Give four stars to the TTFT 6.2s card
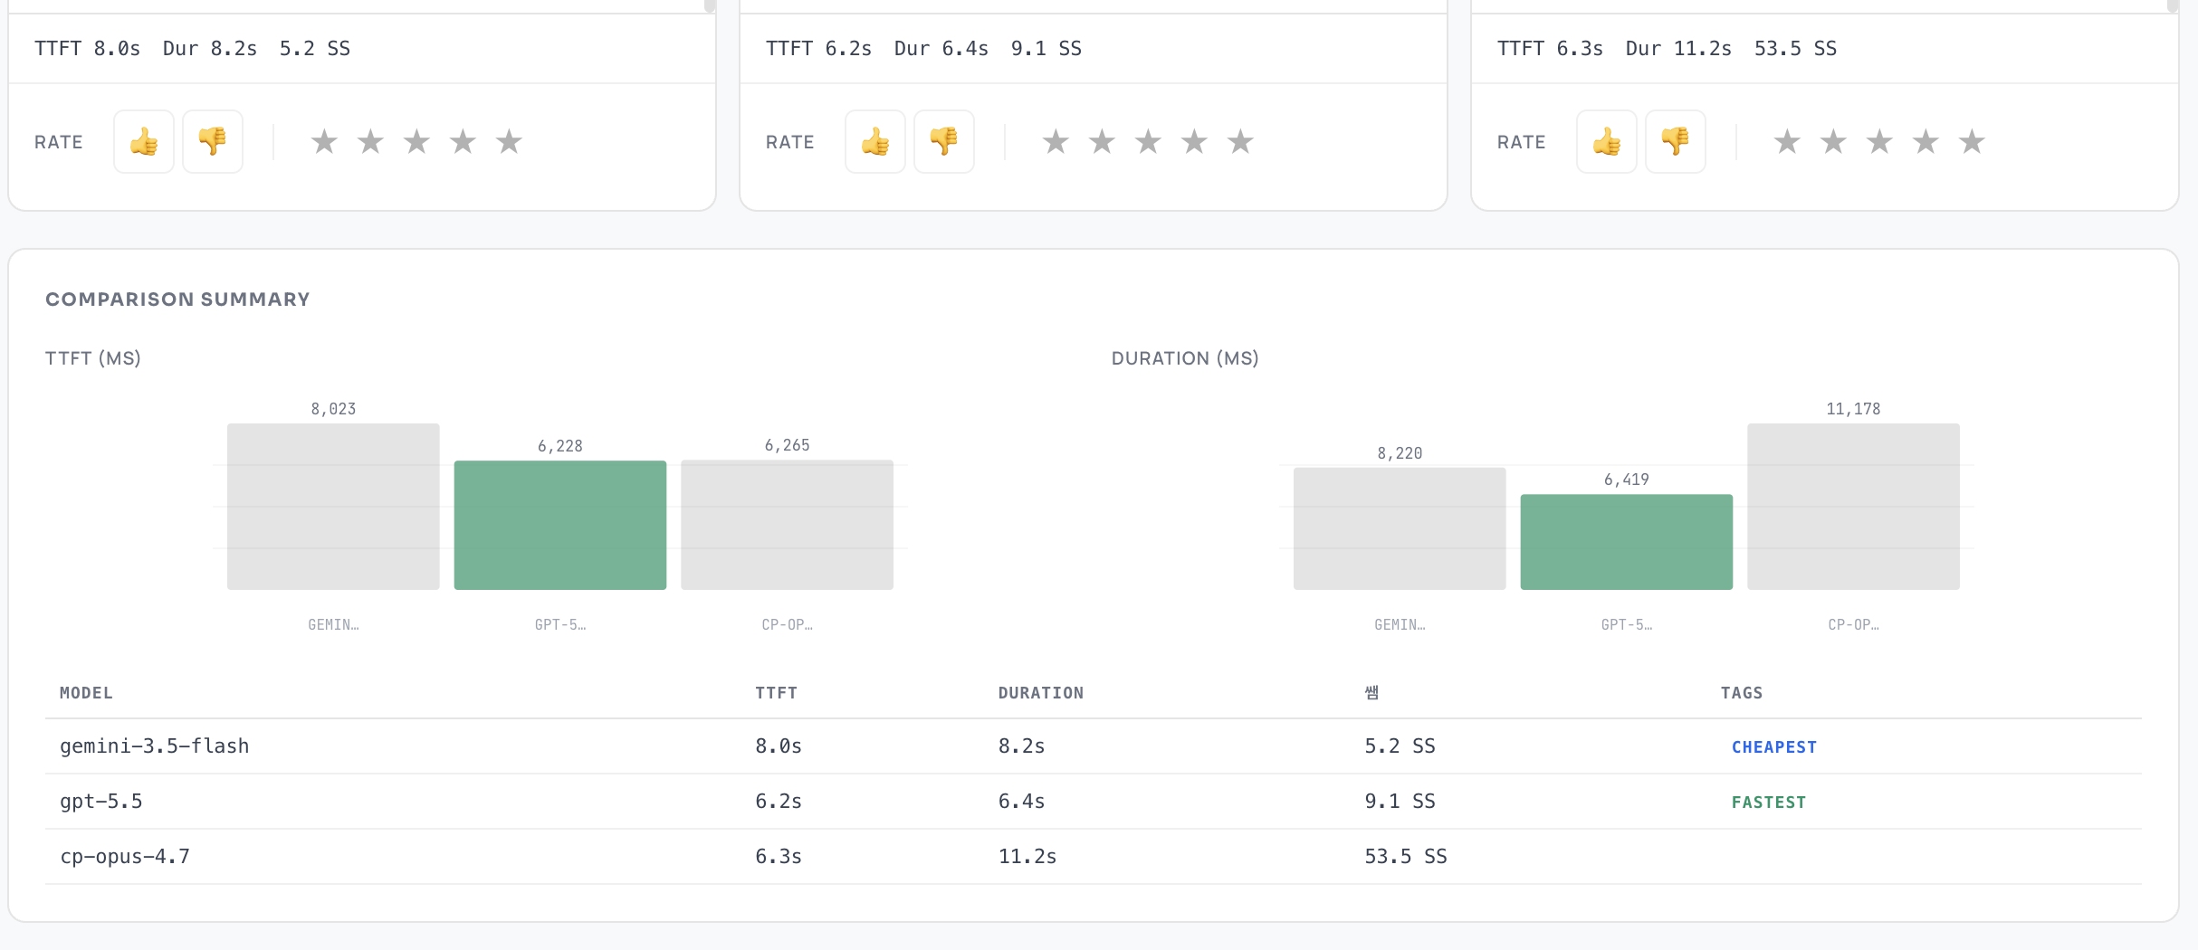2198x950 pixels. pyautogui.click(x=1194, y=141)
